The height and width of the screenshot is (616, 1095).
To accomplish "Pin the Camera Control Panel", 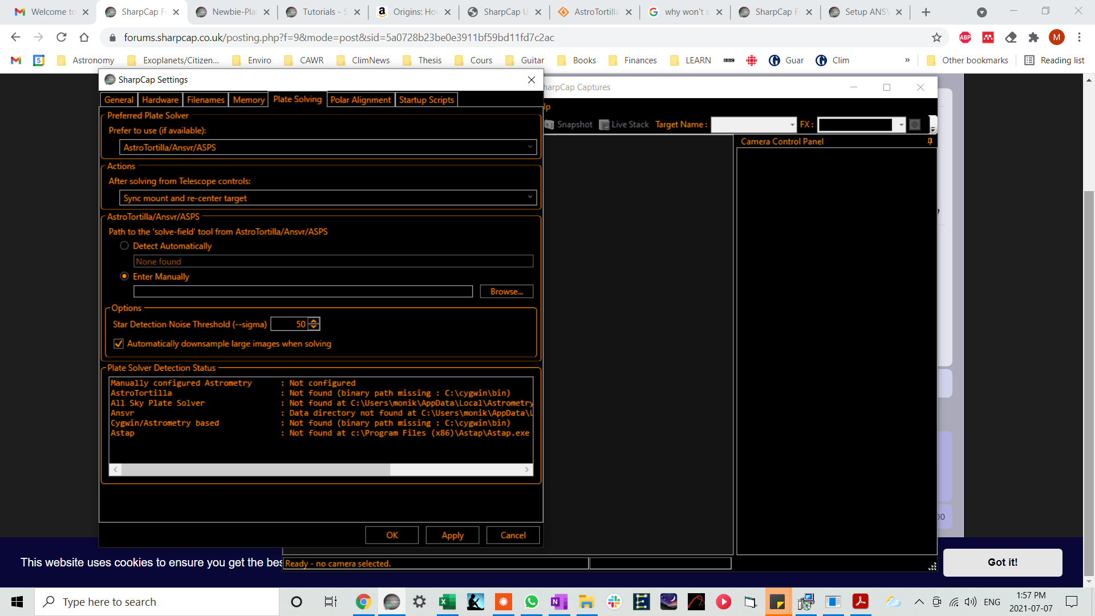I will point(930,141).
